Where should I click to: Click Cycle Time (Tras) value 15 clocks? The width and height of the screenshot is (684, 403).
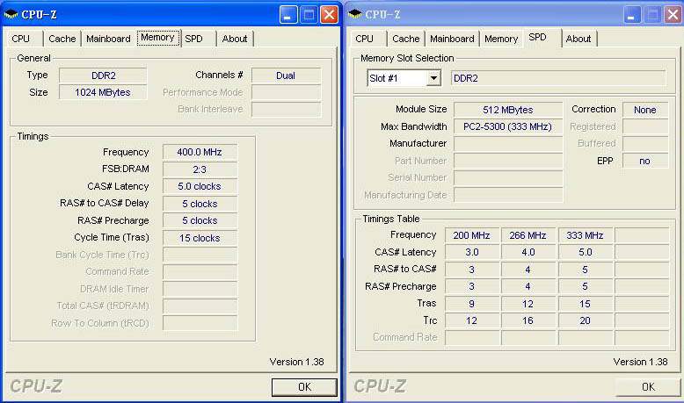pyautogui.click(x=200, y=238)
